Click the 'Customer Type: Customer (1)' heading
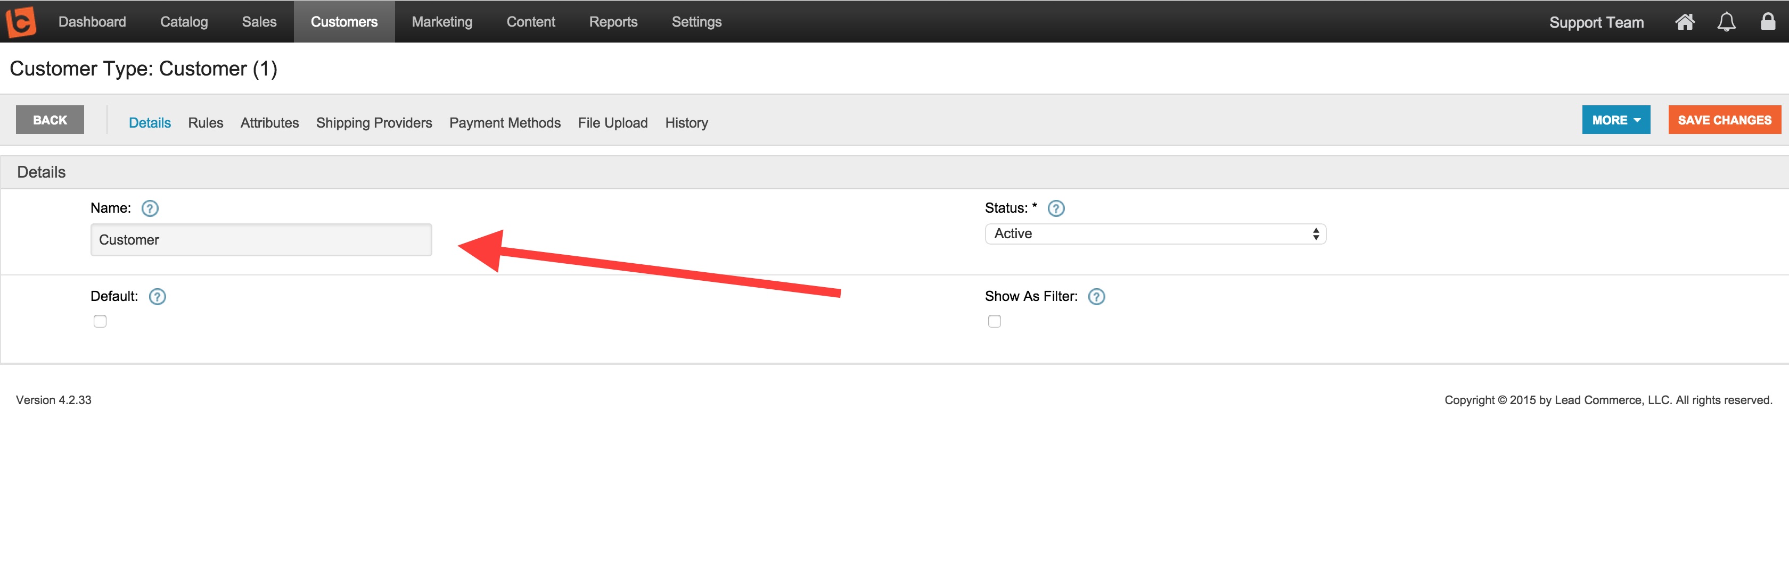 tap(144, 69)
